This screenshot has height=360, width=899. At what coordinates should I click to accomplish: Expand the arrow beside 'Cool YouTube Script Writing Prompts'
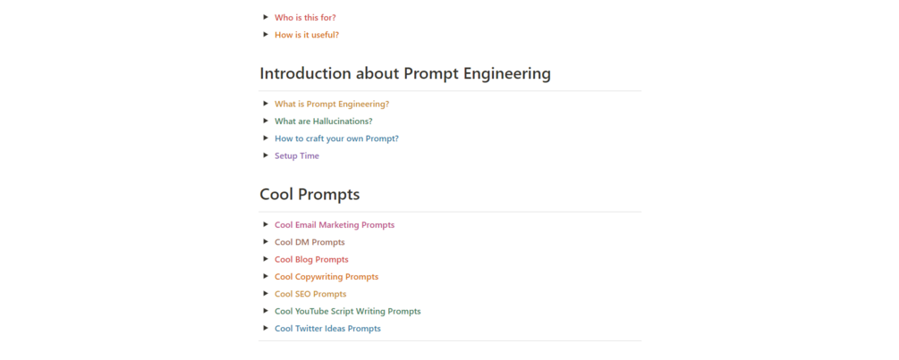[266, 311]
